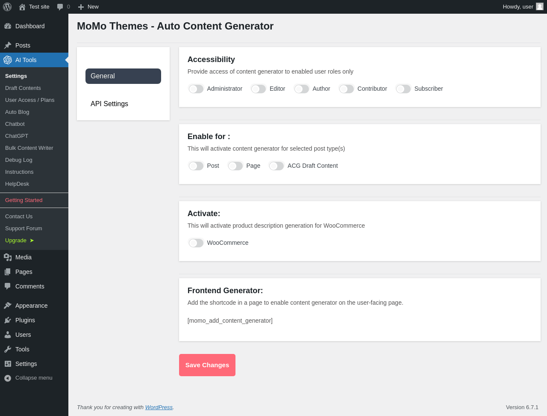This screenshot has width=547, height=416.
Task: Open the API Settings tab
Action: click(109, 104)
